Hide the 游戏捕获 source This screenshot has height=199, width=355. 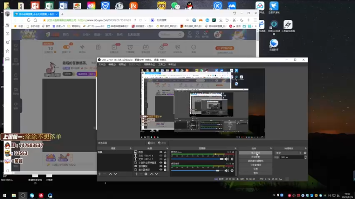pos(161,166)
